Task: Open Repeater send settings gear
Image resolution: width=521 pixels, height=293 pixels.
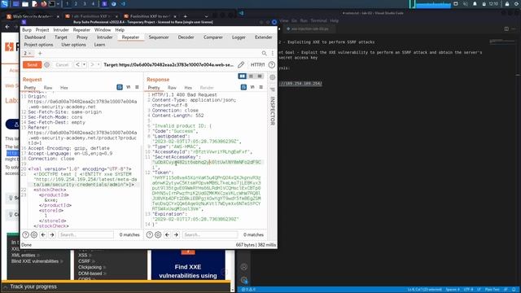Action: tap(47, 65)
